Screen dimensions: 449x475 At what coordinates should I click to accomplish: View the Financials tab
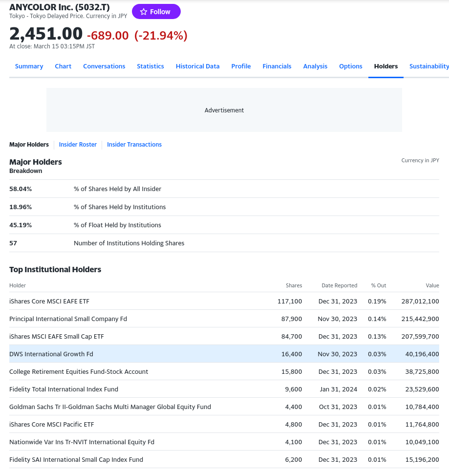click(x=277, y=66)
